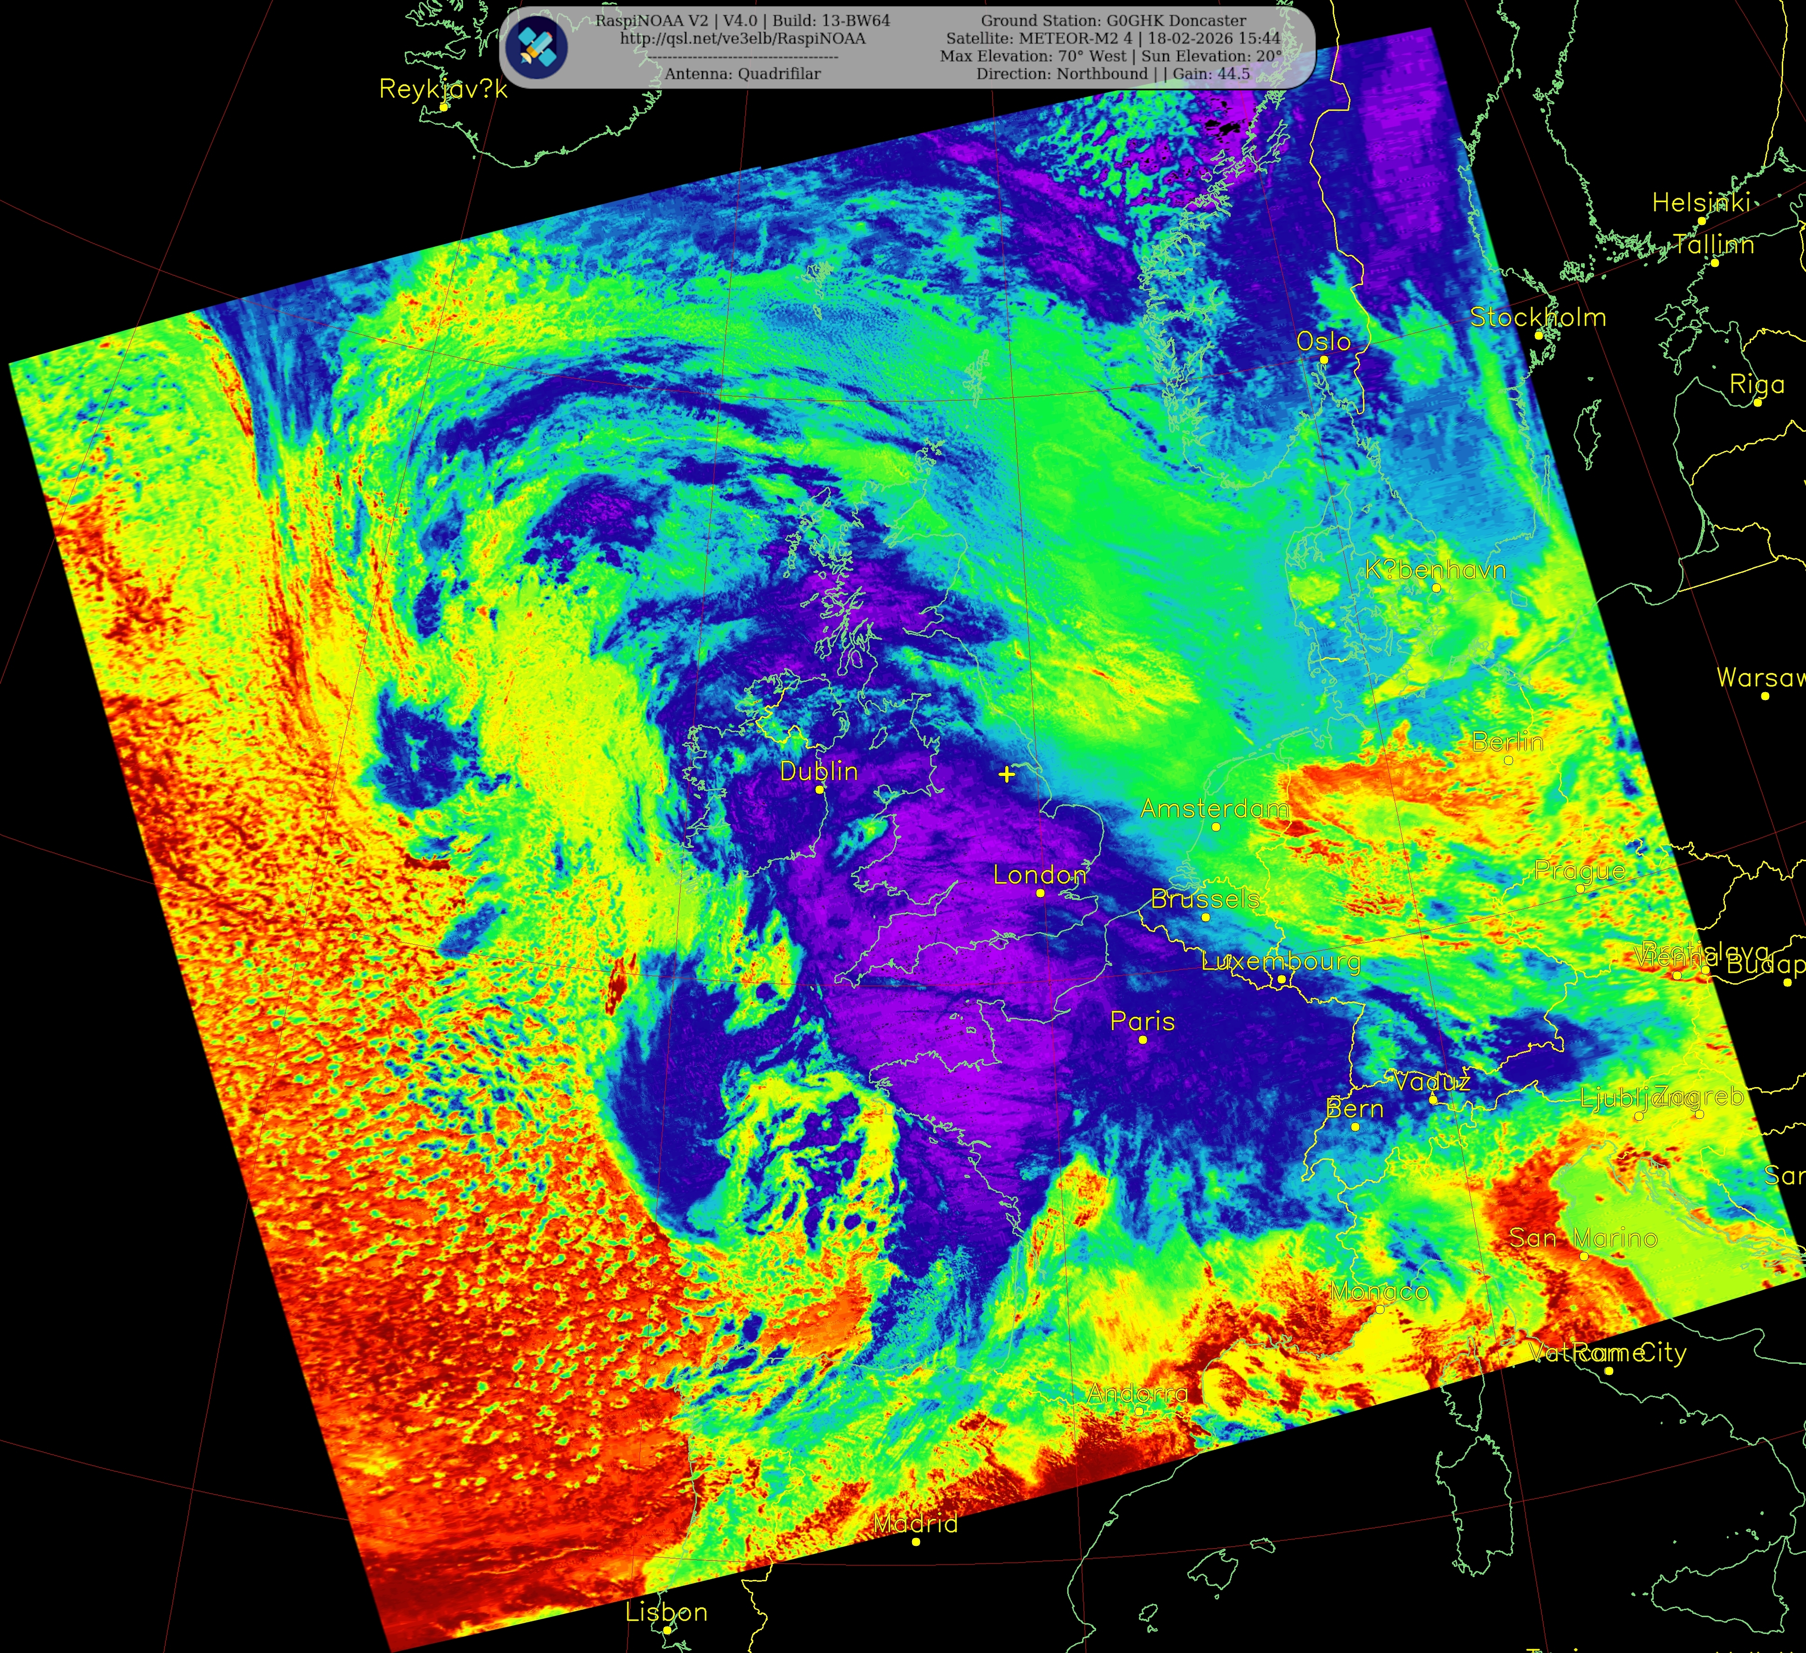Open the qsl.net RaspiNOAA URL text

pyautogui.click(x=742, y=39)
